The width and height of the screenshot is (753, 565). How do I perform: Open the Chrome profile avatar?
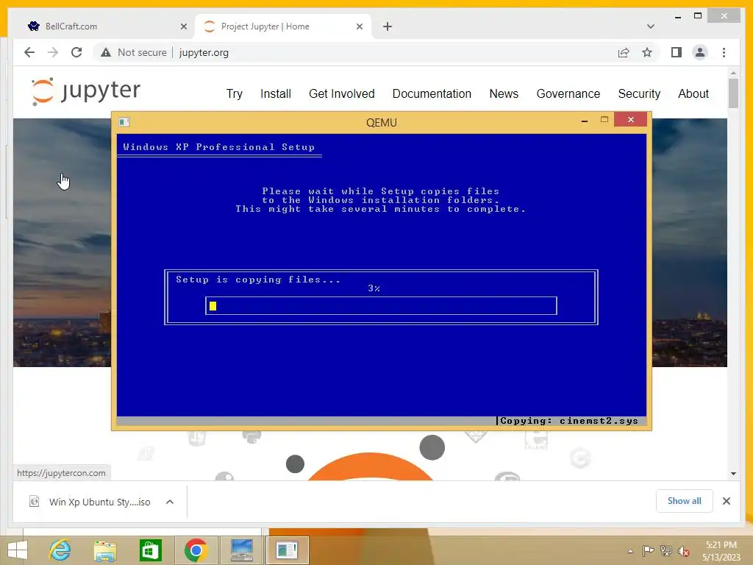click(x=700, y=52)
